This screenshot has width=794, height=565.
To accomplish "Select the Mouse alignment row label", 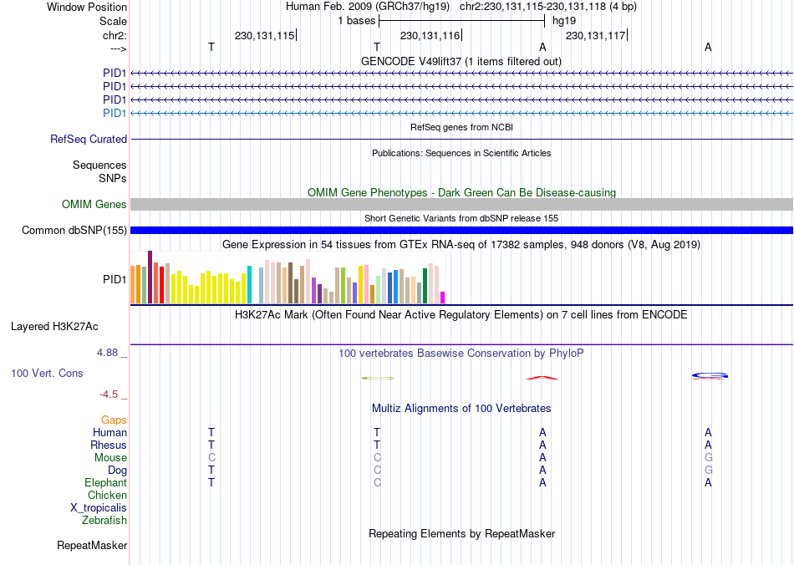I will point(110,458).
